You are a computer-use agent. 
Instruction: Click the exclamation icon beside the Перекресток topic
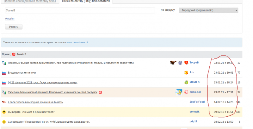pos(4,122)
